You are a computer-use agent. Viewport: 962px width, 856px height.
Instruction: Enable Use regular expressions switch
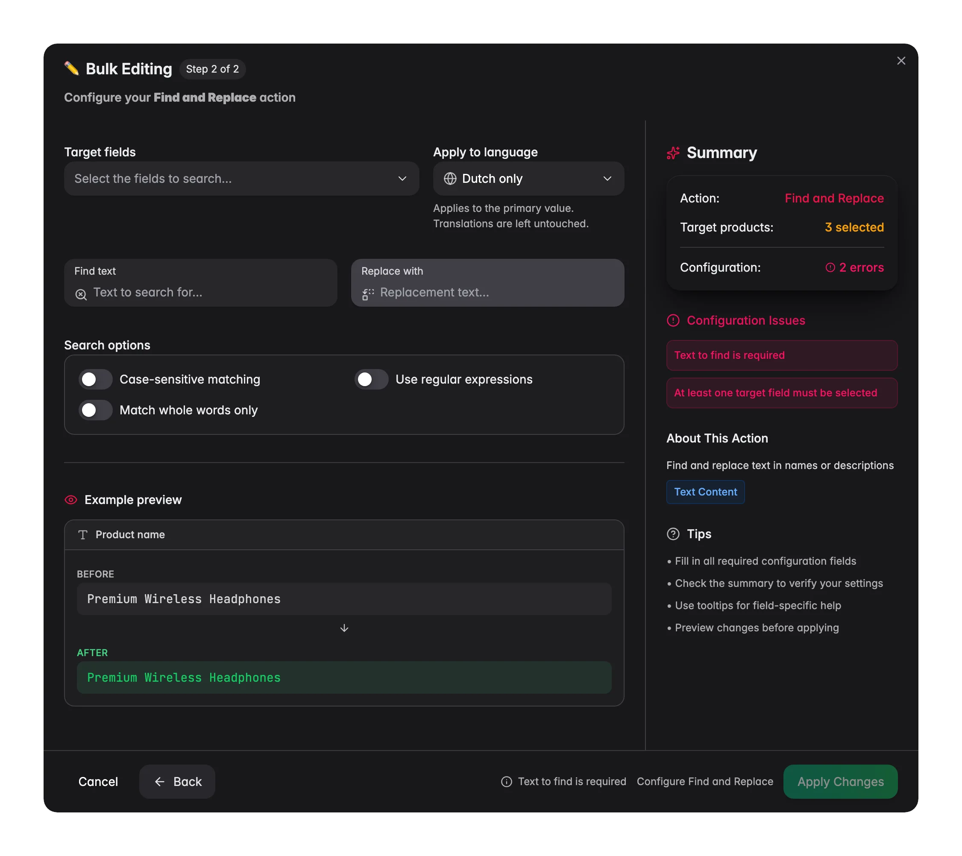coord(371,379)
